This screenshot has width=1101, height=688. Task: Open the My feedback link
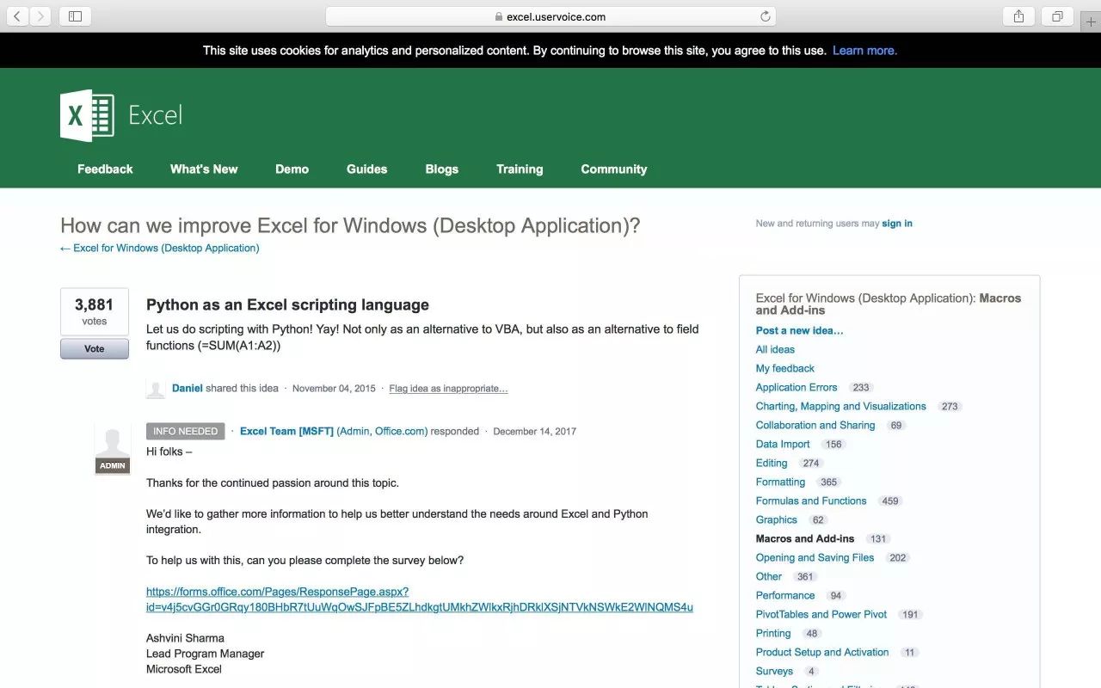pos(785,368)
